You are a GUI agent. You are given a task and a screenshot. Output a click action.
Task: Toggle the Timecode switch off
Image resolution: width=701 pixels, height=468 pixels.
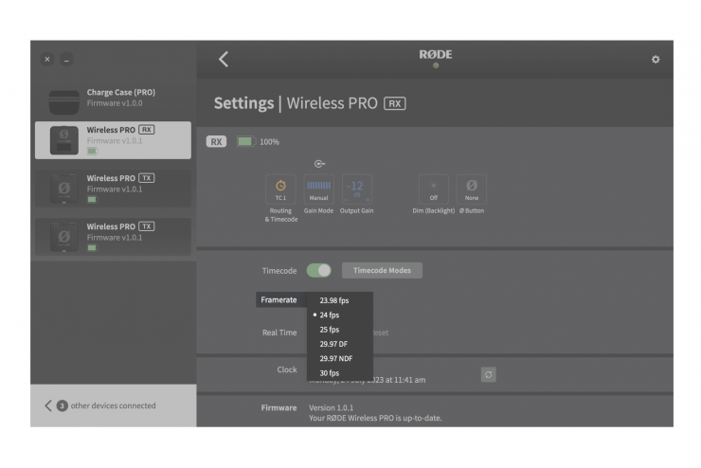pyautogui.click(x=318, y=271)
